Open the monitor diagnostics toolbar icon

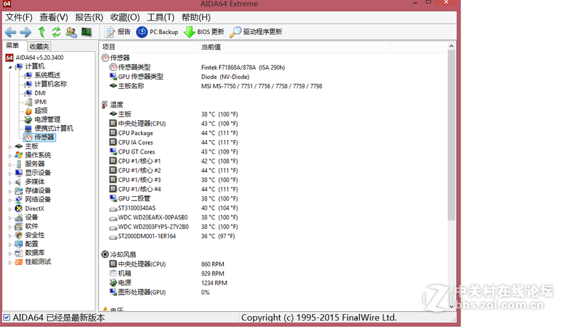(x=86, y=32)
